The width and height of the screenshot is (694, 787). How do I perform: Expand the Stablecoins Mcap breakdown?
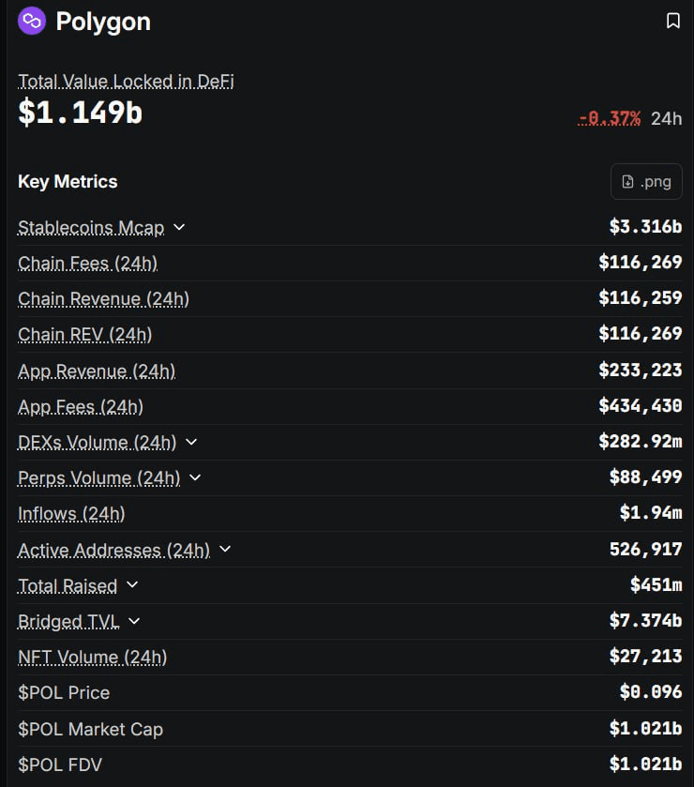(179, 227)
